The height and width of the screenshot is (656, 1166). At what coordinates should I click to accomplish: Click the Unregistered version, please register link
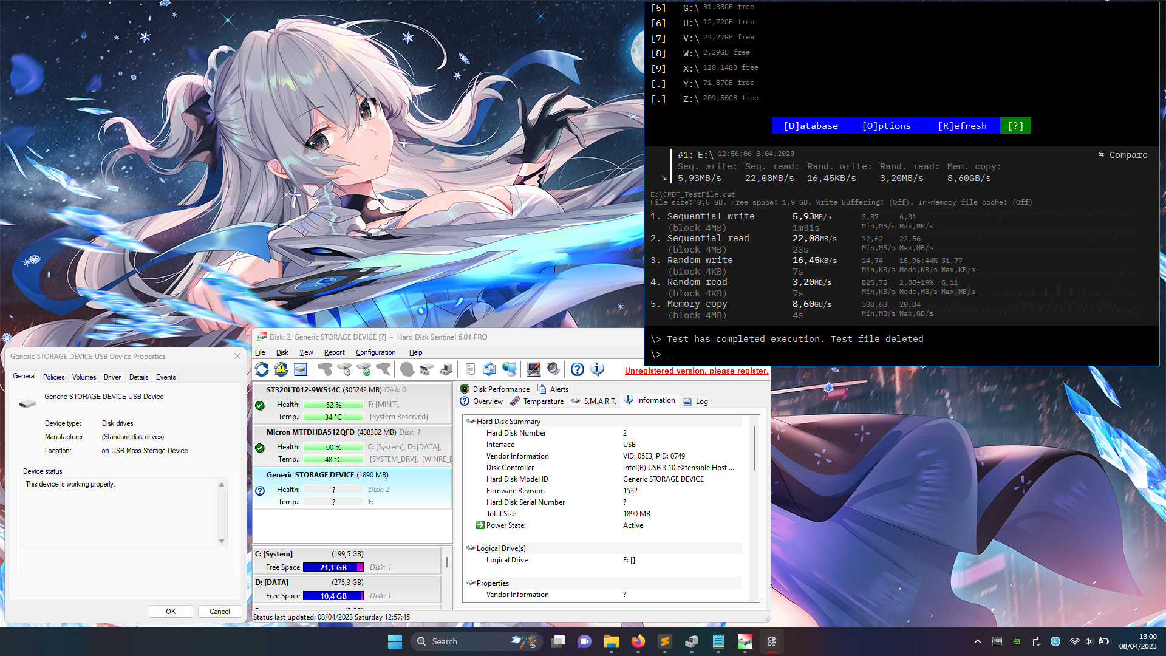(697, 371)
